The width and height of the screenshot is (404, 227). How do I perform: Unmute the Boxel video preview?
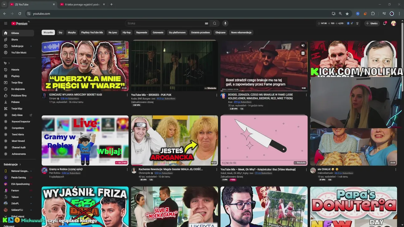(303, 45)
